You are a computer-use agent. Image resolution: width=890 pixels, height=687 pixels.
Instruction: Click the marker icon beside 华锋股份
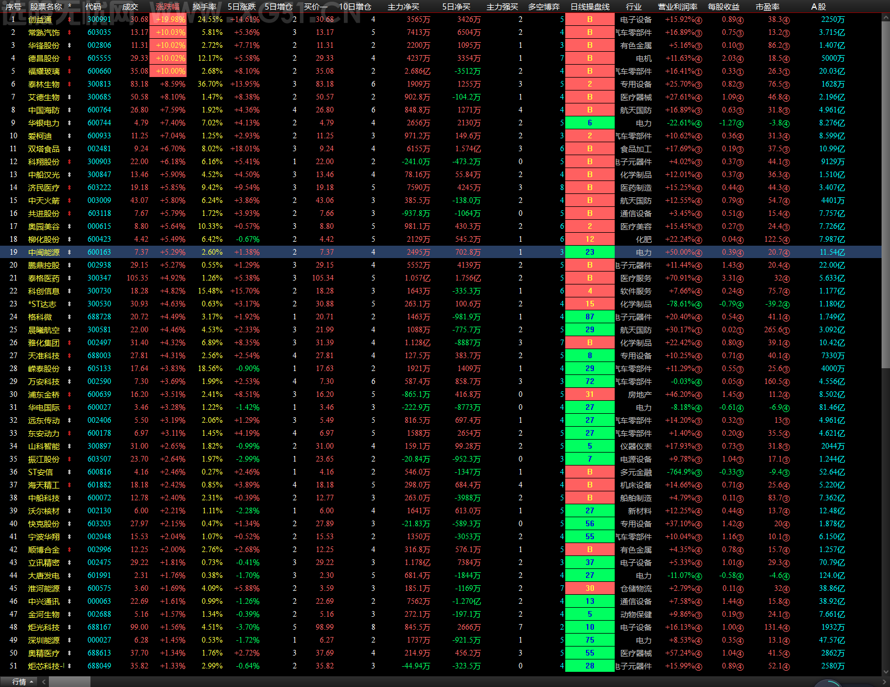[x=70, y=46]
